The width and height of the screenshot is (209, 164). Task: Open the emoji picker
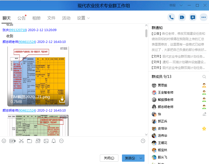pos(4,141)
